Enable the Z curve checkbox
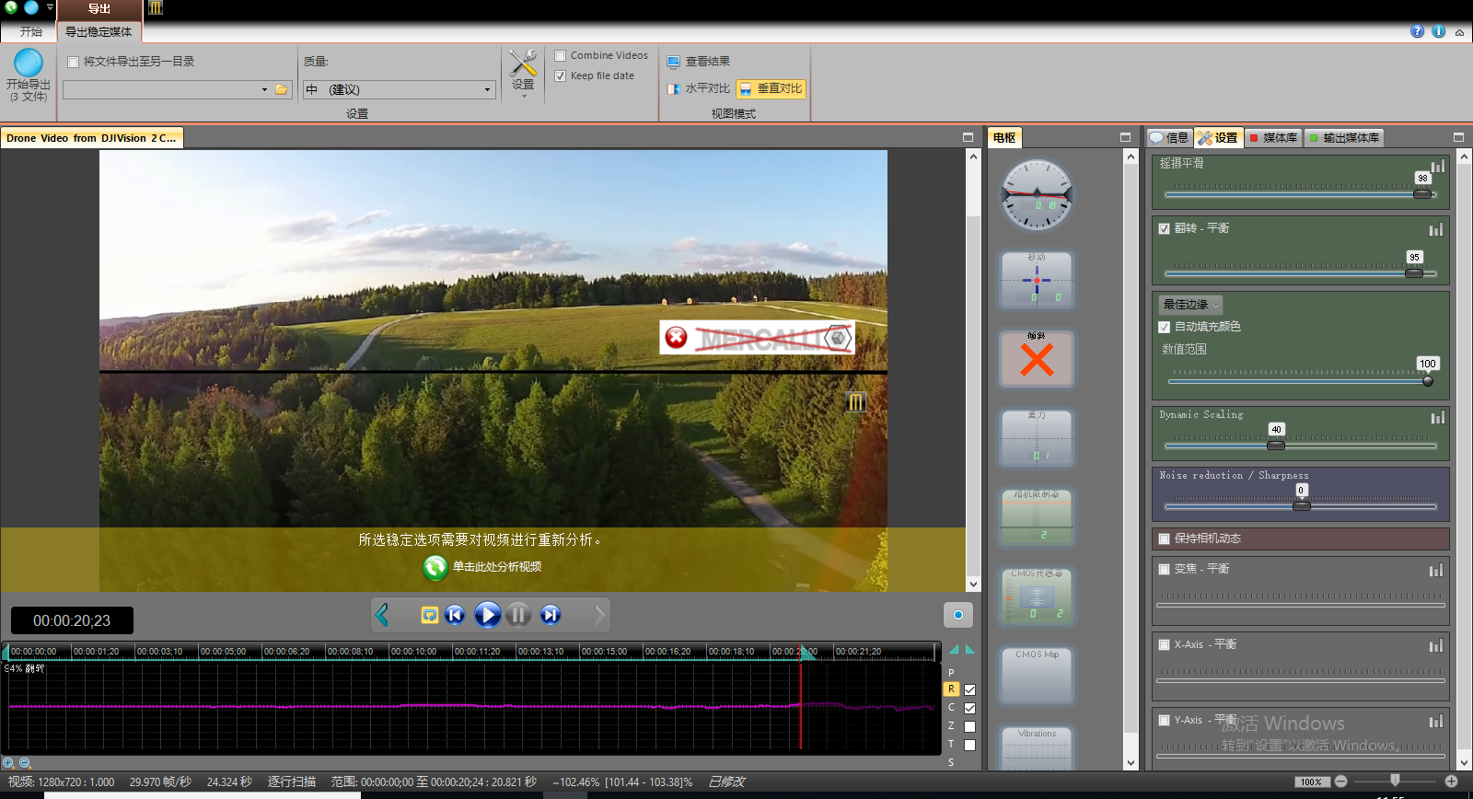The height and width of the screenshot is (799, 1473). [x=969, y=726]
